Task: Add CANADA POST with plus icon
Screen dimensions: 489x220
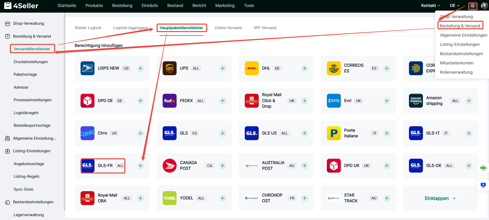Action: 223,166
